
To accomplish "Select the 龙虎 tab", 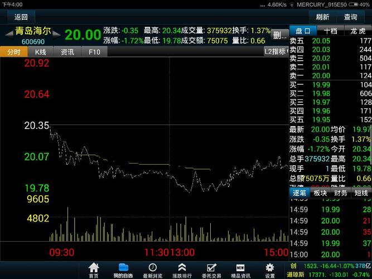I will point(358,31).
